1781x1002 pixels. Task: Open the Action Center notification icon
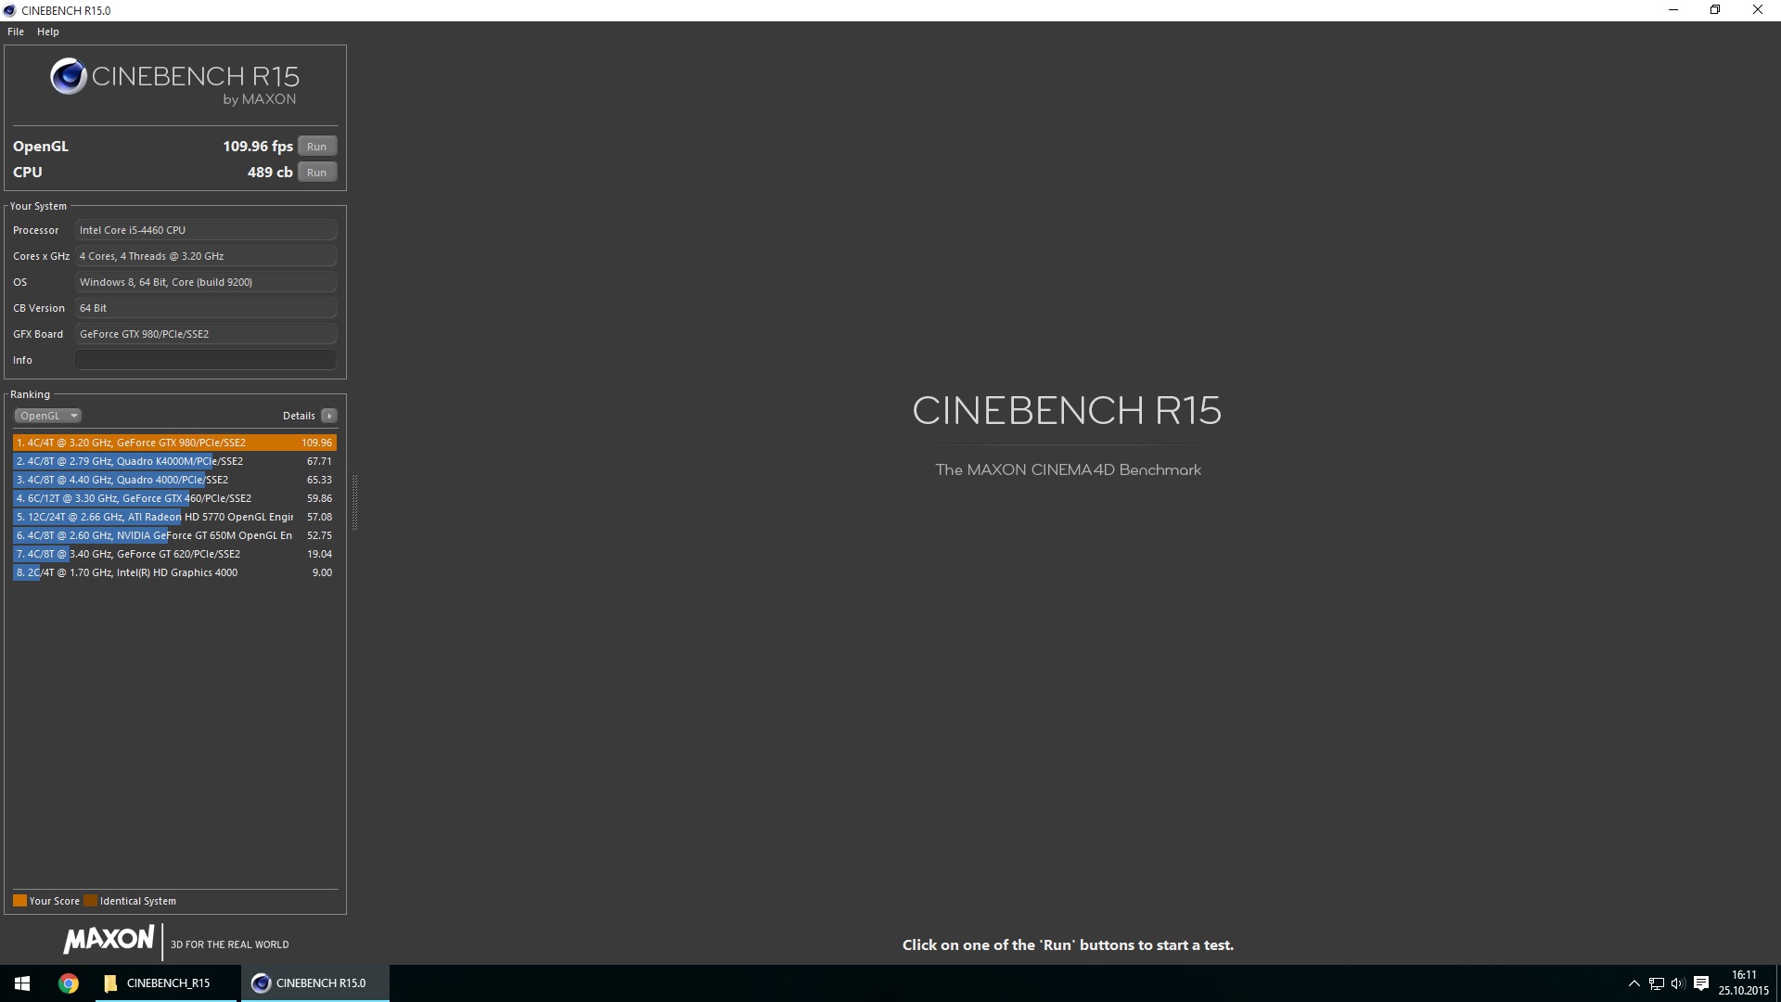[x=1701, y=983]
